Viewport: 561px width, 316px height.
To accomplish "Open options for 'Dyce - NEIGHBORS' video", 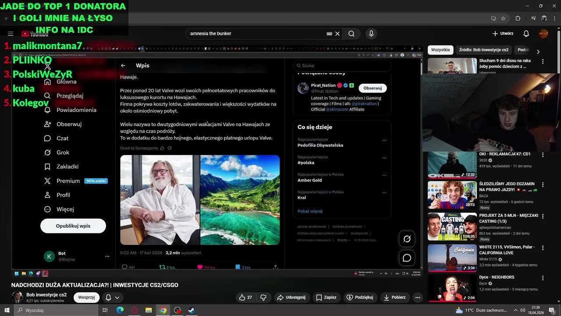I will pos(543,278).
